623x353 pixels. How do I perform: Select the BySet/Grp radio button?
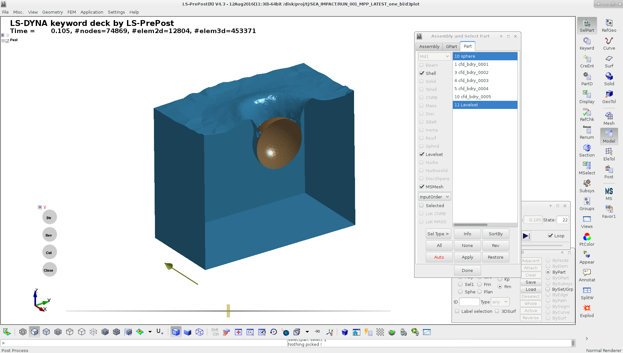click(x=548, y=289)
